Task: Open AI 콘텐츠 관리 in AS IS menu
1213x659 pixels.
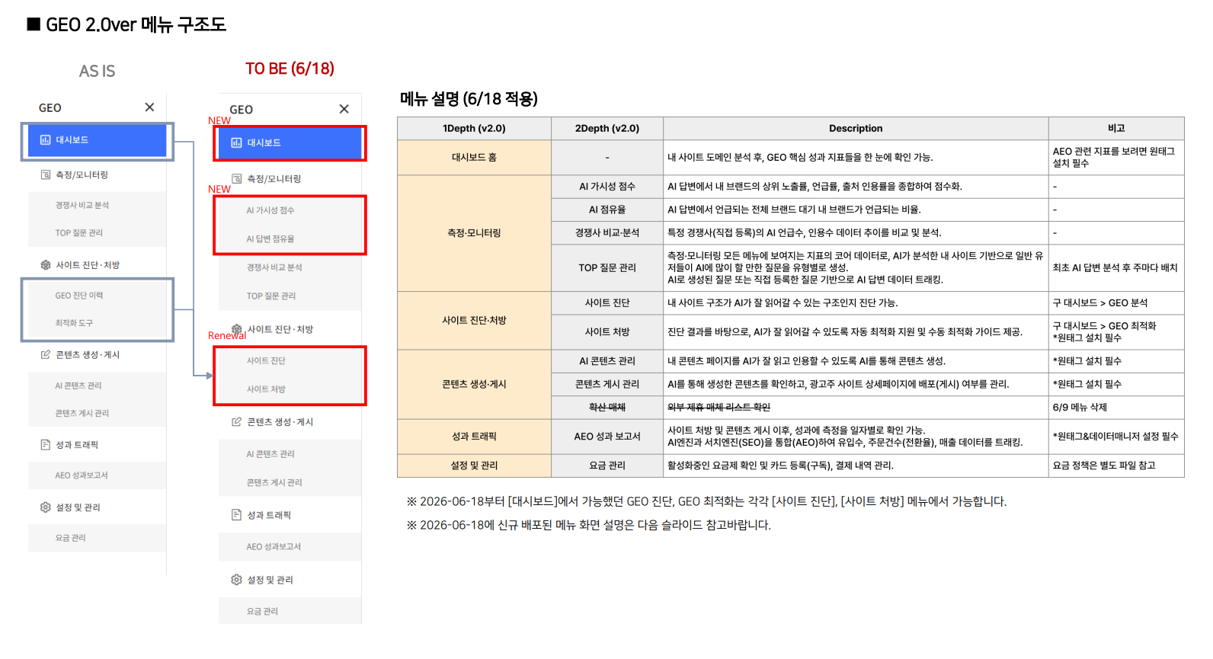Action: point(78,386)
